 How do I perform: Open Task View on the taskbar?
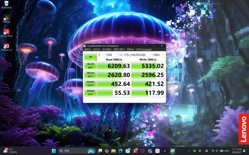tap(100, 151)
